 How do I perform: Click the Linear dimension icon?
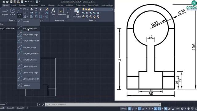click(68, 9)
